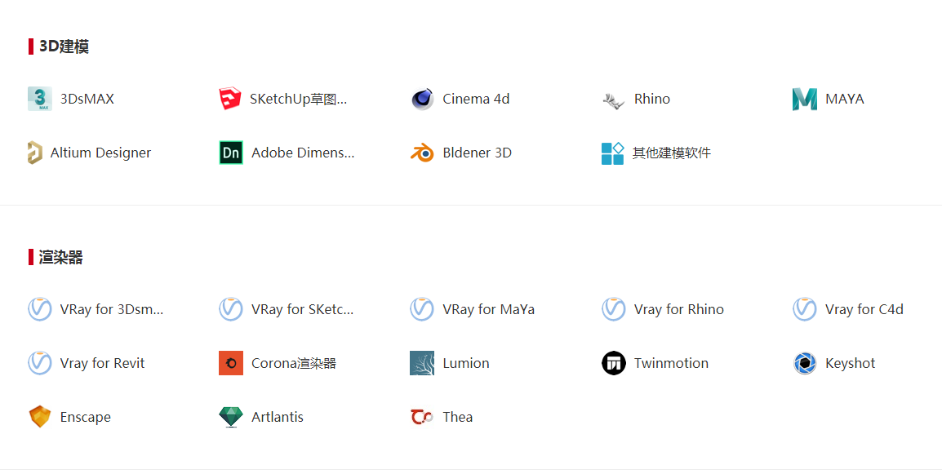Click the Corona渲染器 orange icon
Image resolution: width=942 pixels, height=474 pixels.
click(231, 363)
